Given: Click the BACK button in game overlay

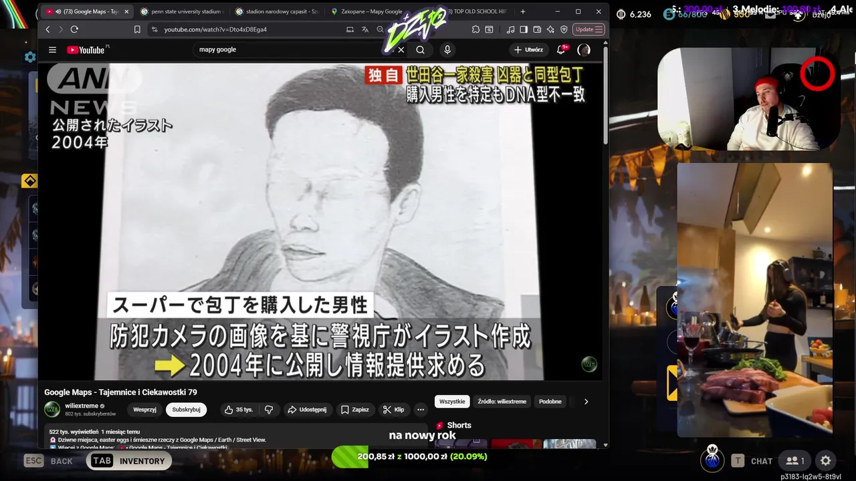Looking at the screenshot, I should click(x=49, y=461).
